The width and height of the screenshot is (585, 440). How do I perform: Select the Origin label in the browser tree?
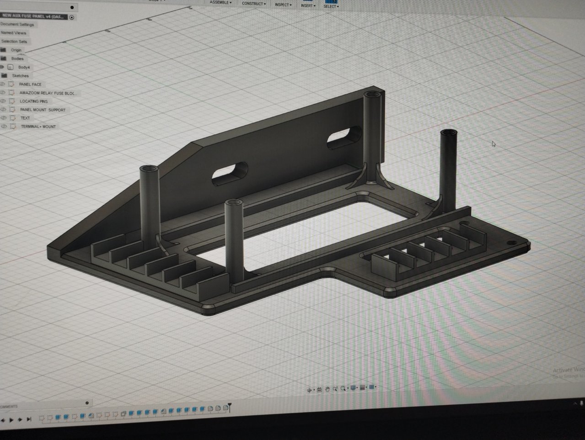(x=16, y=50)
